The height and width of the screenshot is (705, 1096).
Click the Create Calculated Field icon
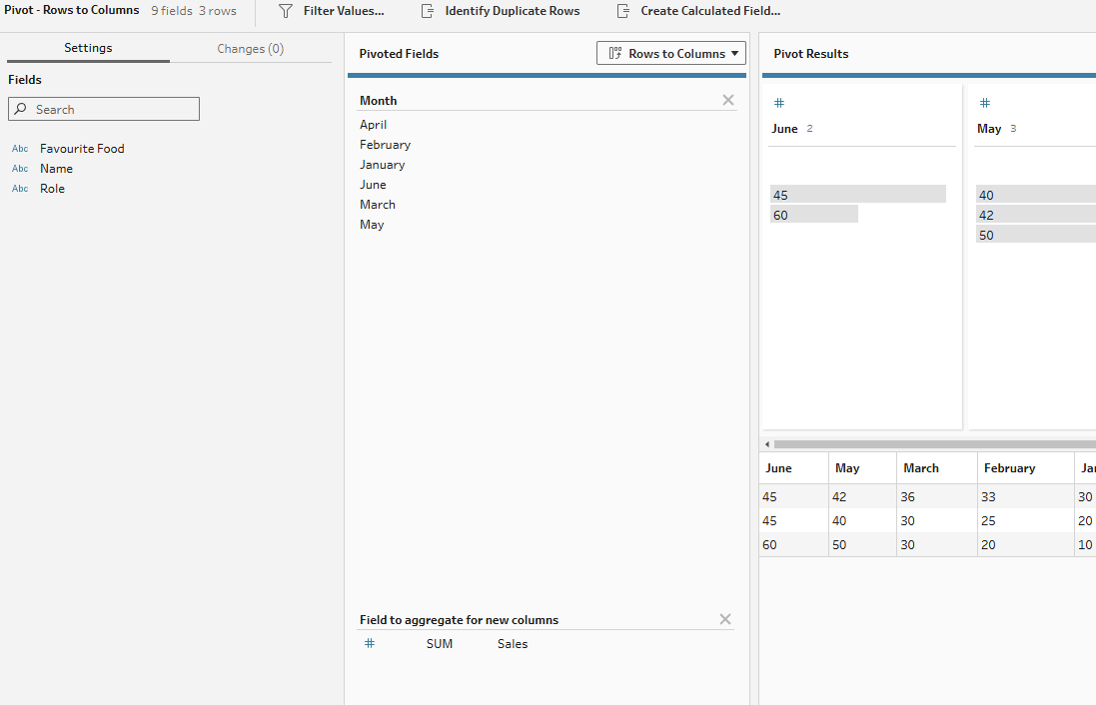pos(623,11)
